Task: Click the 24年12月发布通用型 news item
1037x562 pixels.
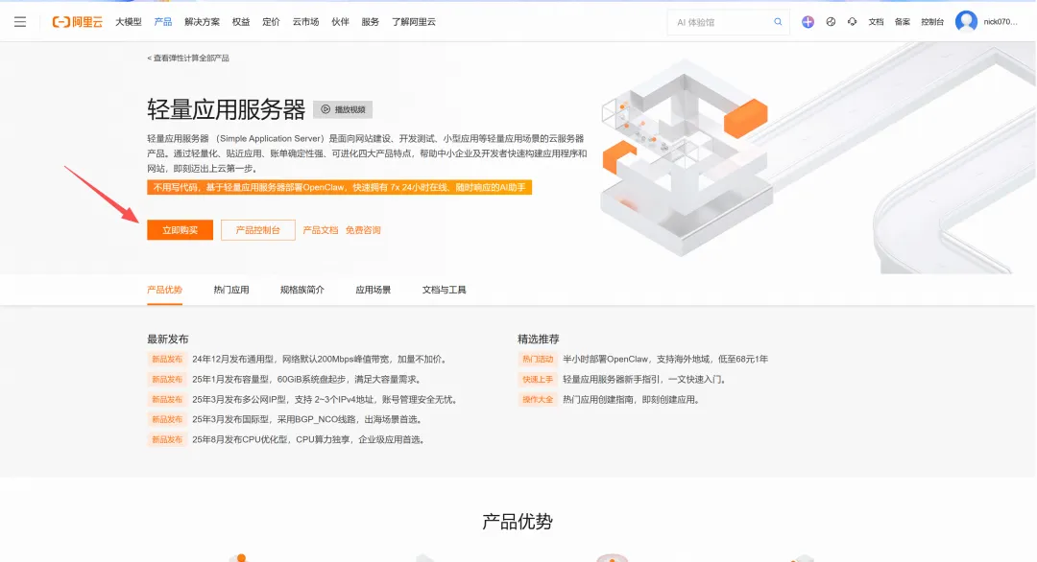Action: click(x=320, y=360)
